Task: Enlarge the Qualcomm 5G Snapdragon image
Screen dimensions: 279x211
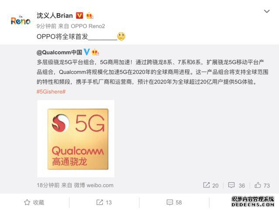Action: [x=76, y=138]
